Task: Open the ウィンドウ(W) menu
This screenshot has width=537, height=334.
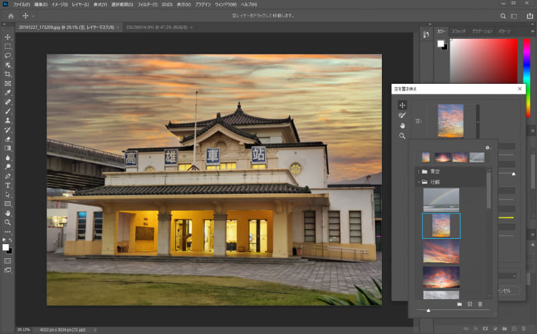Action: pyautogui.click(x=226, y=5)
